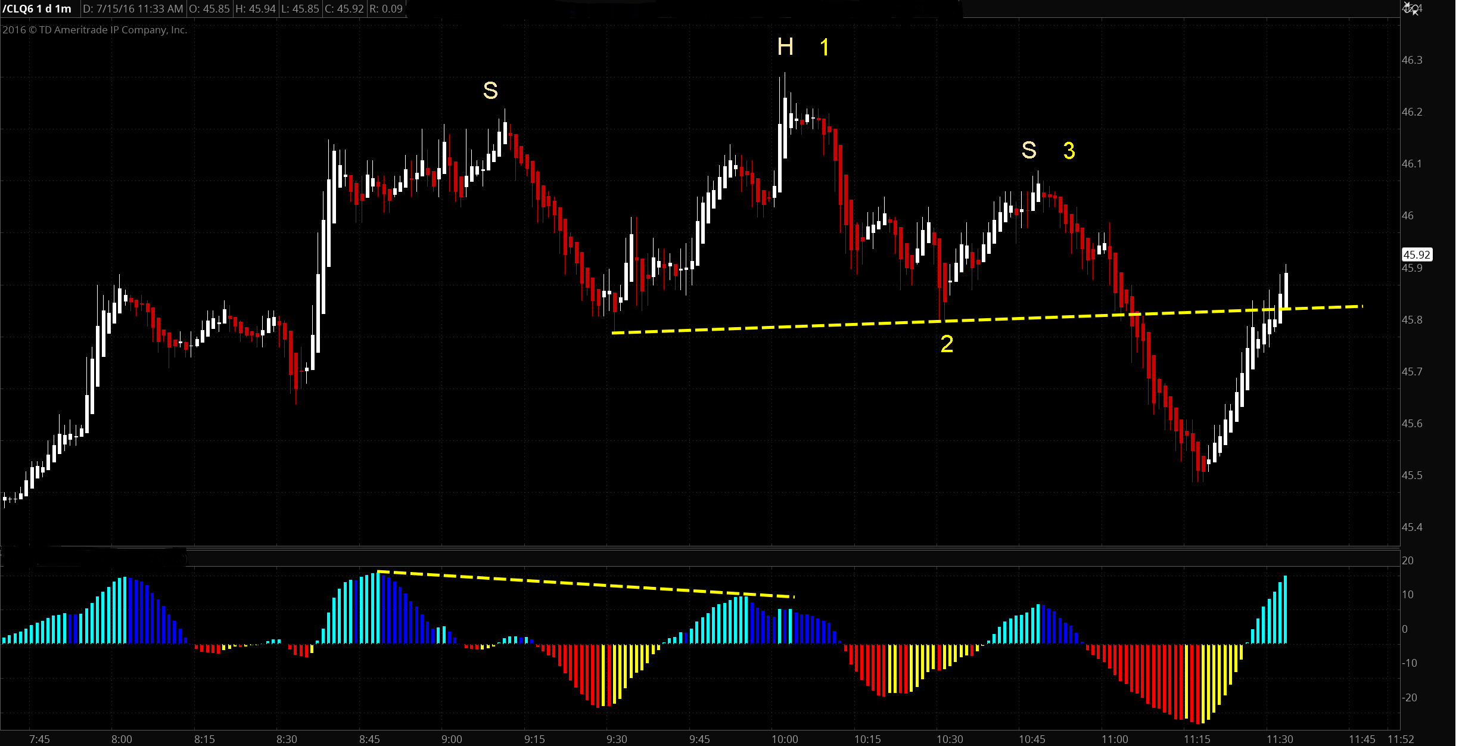Viewport: 1459px width, 746px height.
Task: Click the 9:15 time axis label
Action: click(534, 739)
